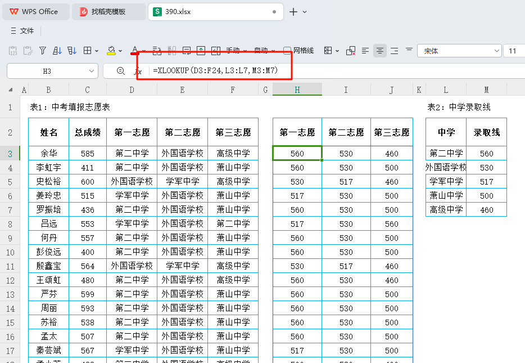Click the name cell 秦芸斌
This screenshot has height=363, width=525.
(48, 350)
